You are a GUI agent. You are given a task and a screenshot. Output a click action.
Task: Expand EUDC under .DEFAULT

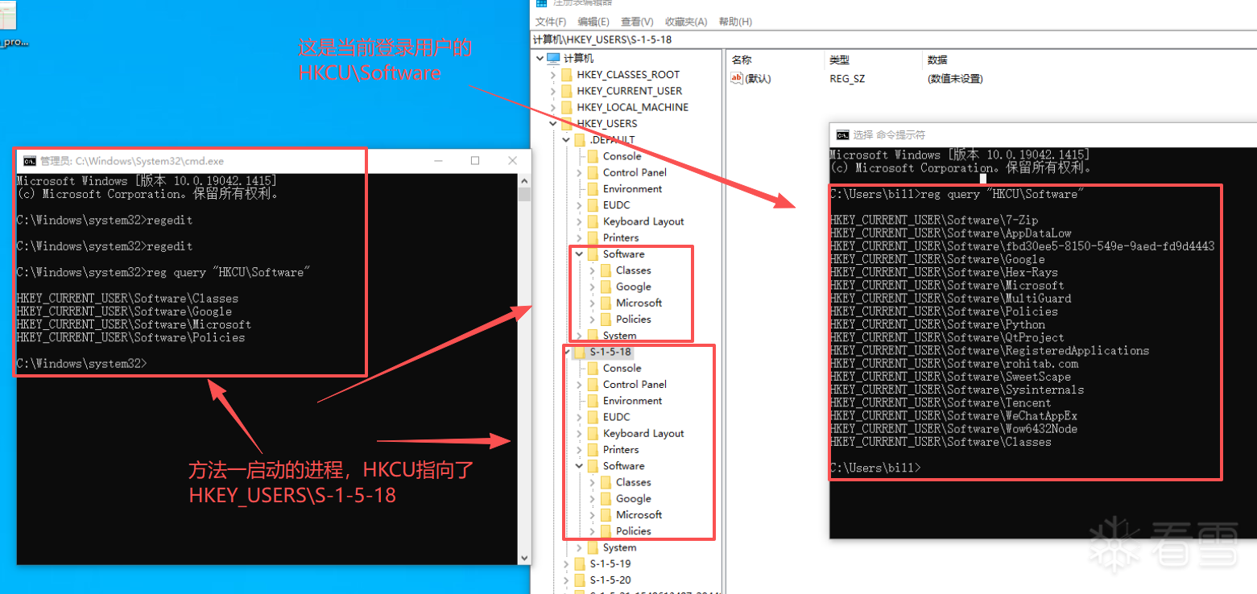pos(579,205)
